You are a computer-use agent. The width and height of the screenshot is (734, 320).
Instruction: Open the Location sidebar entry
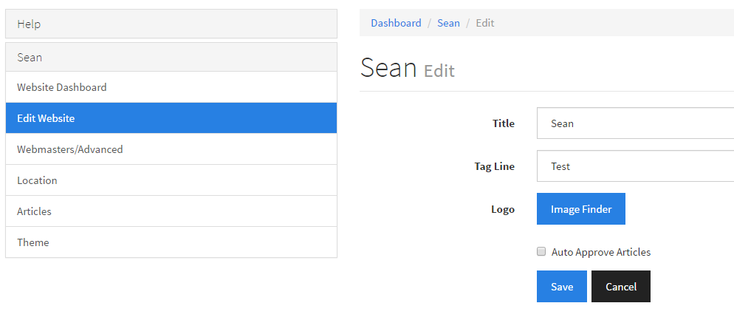click(x=171, y=180)
